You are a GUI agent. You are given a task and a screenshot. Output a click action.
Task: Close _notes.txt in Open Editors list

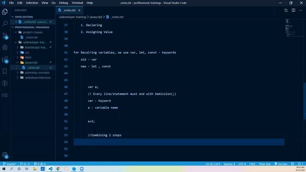click(16, 22)
